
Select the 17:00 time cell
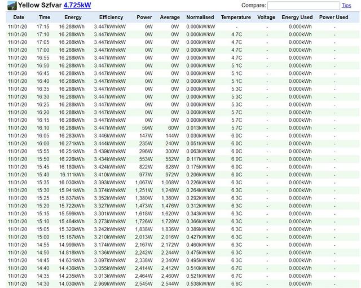(43, 50)
